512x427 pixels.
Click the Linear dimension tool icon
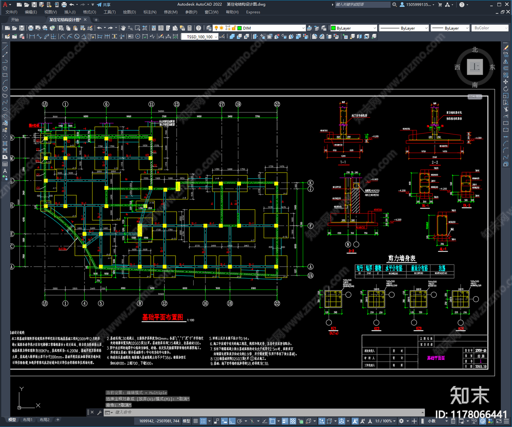click(x=32, y=36)
